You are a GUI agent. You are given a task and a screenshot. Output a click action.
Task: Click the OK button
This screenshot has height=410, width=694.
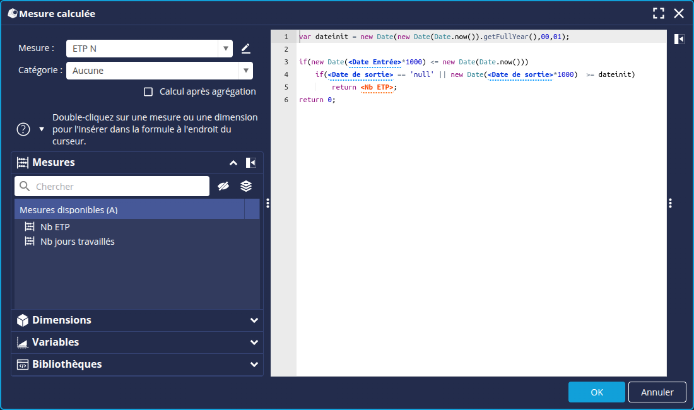(x=596, y=392)
